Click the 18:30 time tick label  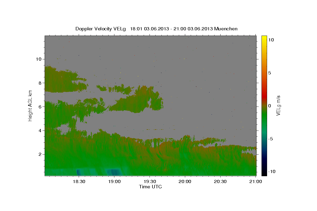pyautogui.click(x=79, y=181)
